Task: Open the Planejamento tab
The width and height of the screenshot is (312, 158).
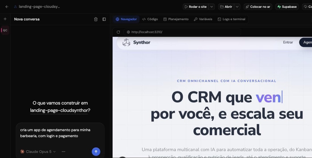Action: 176,19
